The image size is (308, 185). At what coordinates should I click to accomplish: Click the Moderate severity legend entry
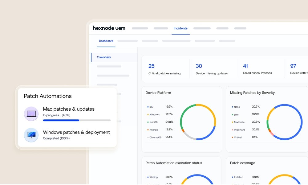click(x=238, y=122)
